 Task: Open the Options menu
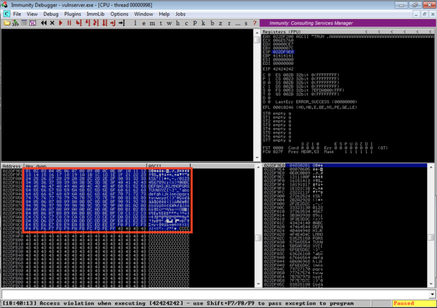tap(119, 14)
